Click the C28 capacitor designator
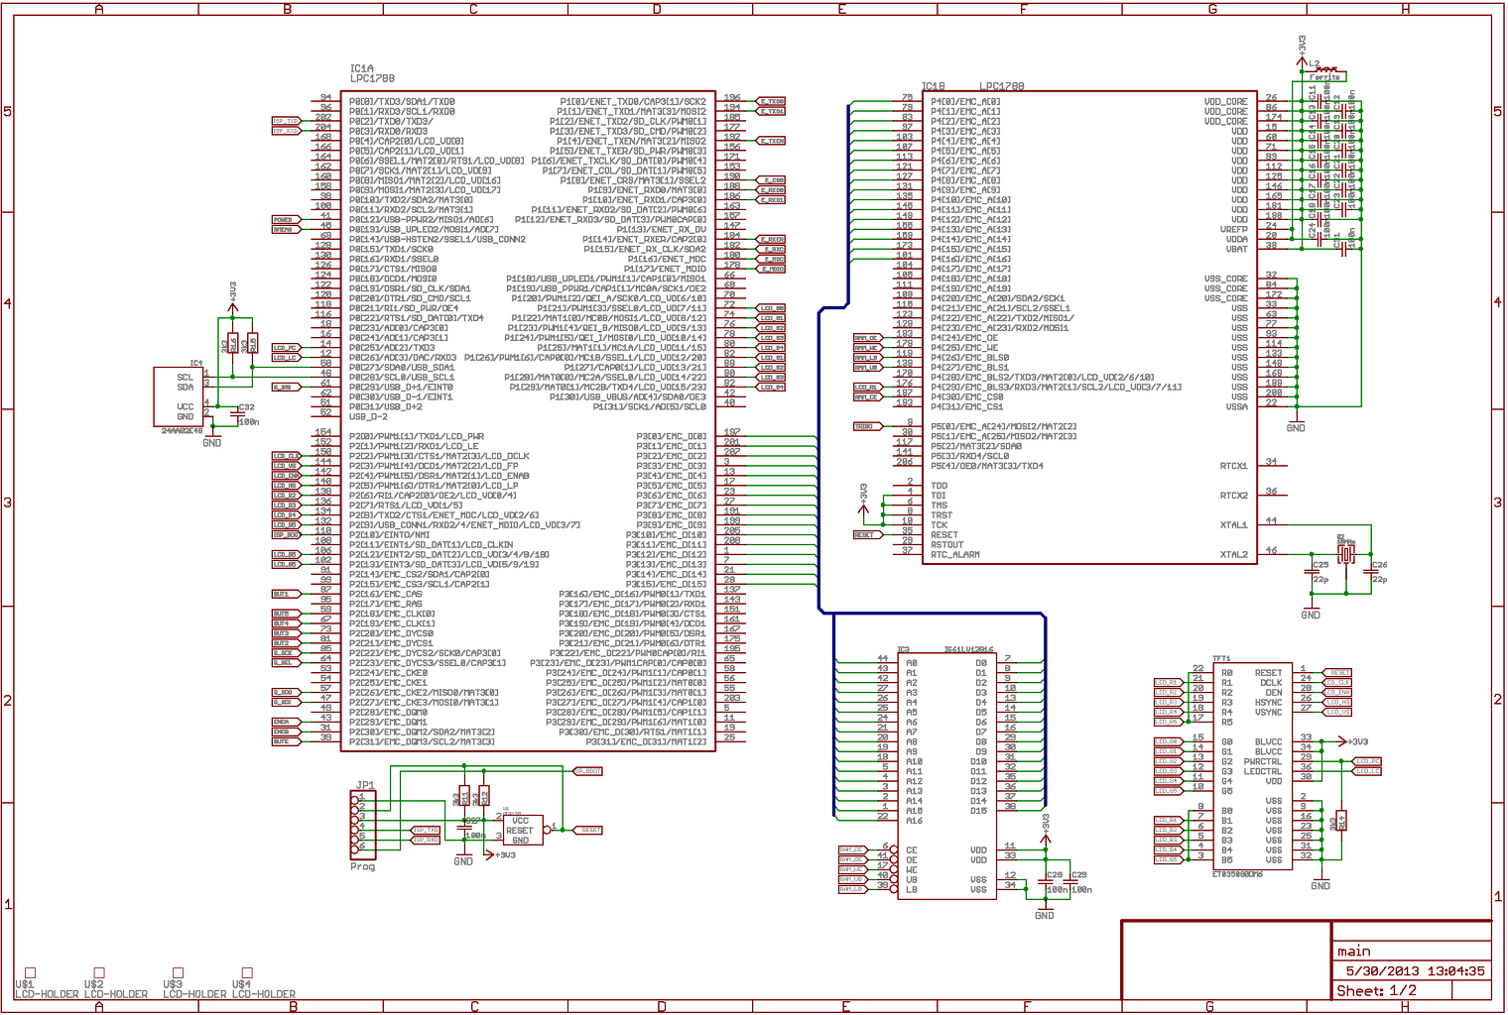 (x=1055, y=875)
